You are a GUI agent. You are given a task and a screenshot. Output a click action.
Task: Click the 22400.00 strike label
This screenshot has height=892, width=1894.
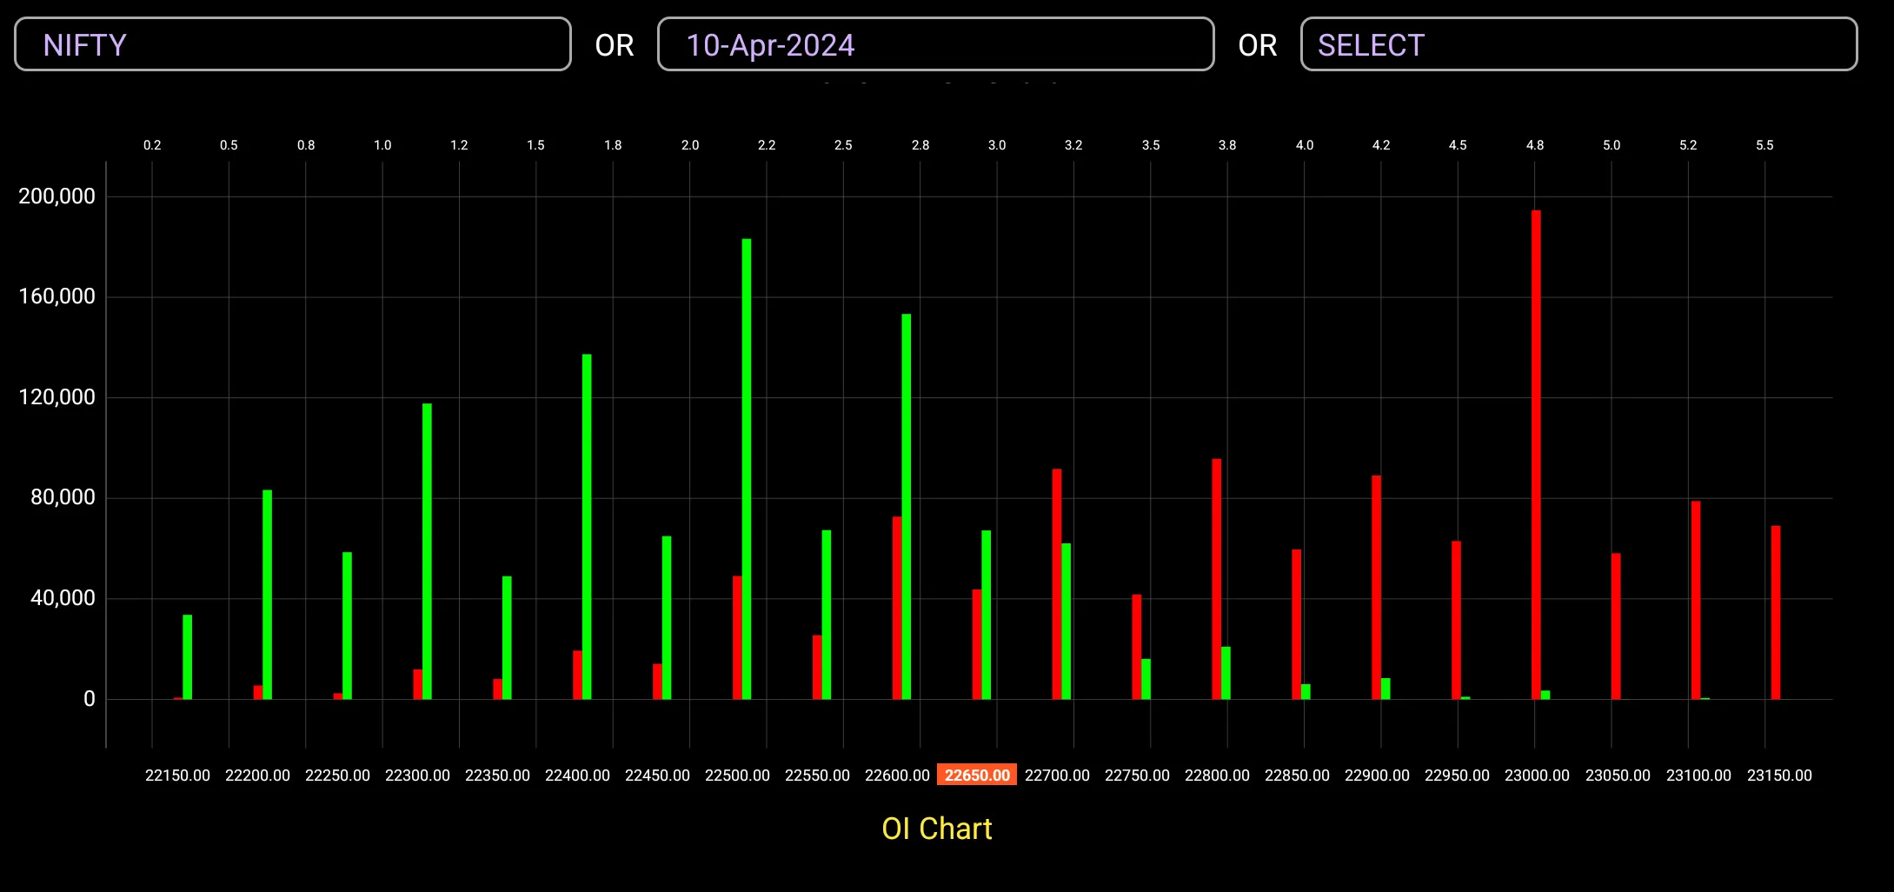click(577, 775)
